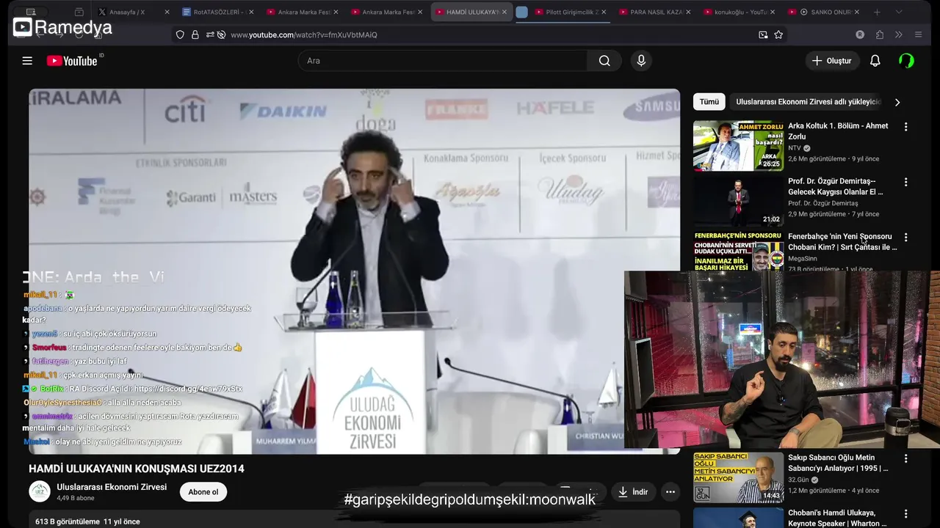The image size is (940, 528).
Task: Open options for Sakıp Sabancı Oğlu video
Action: coord(905,458)
